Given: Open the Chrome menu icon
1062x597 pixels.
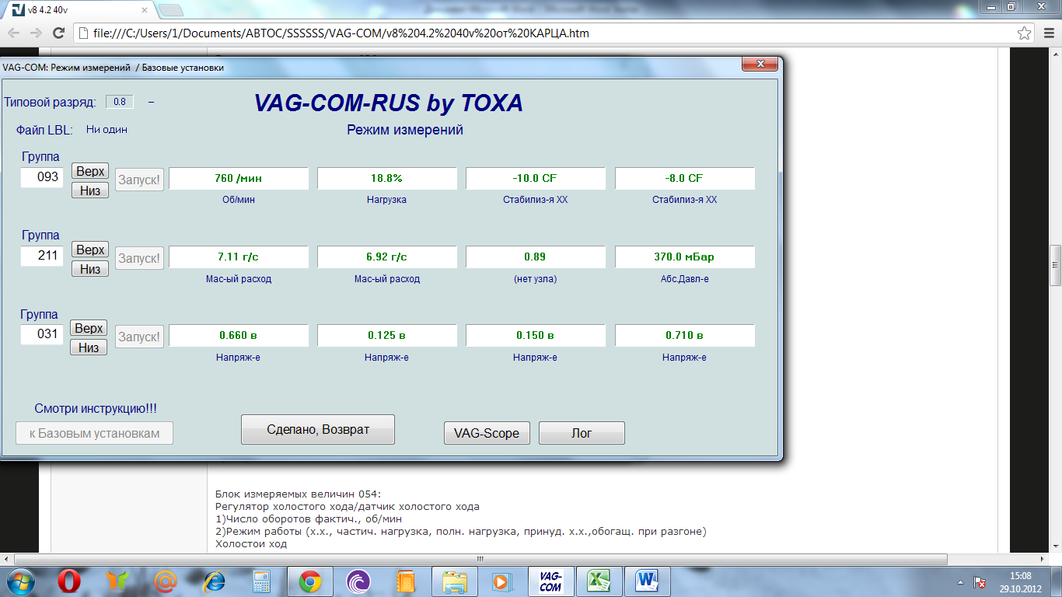Looking at the screenshot, I should pos(1046,33).
